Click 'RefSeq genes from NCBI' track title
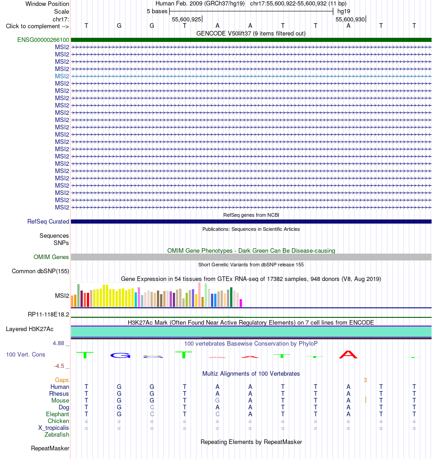The height and width of the screenshot is (459, 432). coord(251,215)
